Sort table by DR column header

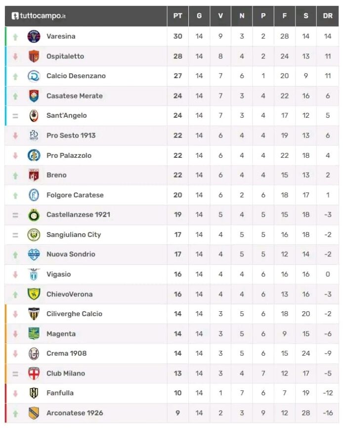click(x=328, y=16)
